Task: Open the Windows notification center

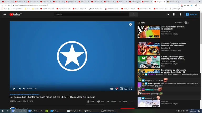Action: click(x=199, y=111)
